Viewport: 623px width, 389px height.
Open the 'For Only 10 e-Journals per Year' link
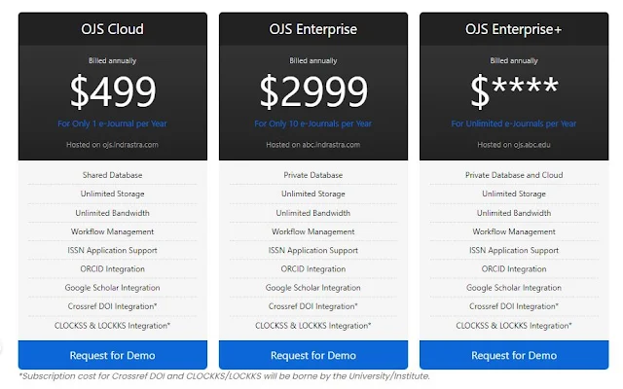(x=313, y=124)
